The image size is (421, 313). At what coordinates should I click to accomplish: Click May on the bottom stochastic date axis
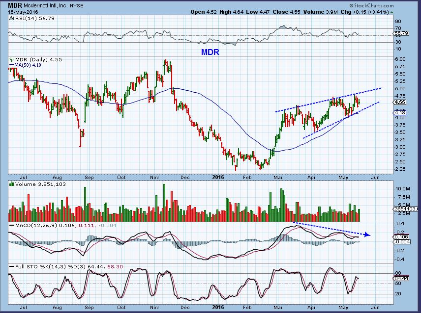tap(343, 308)
